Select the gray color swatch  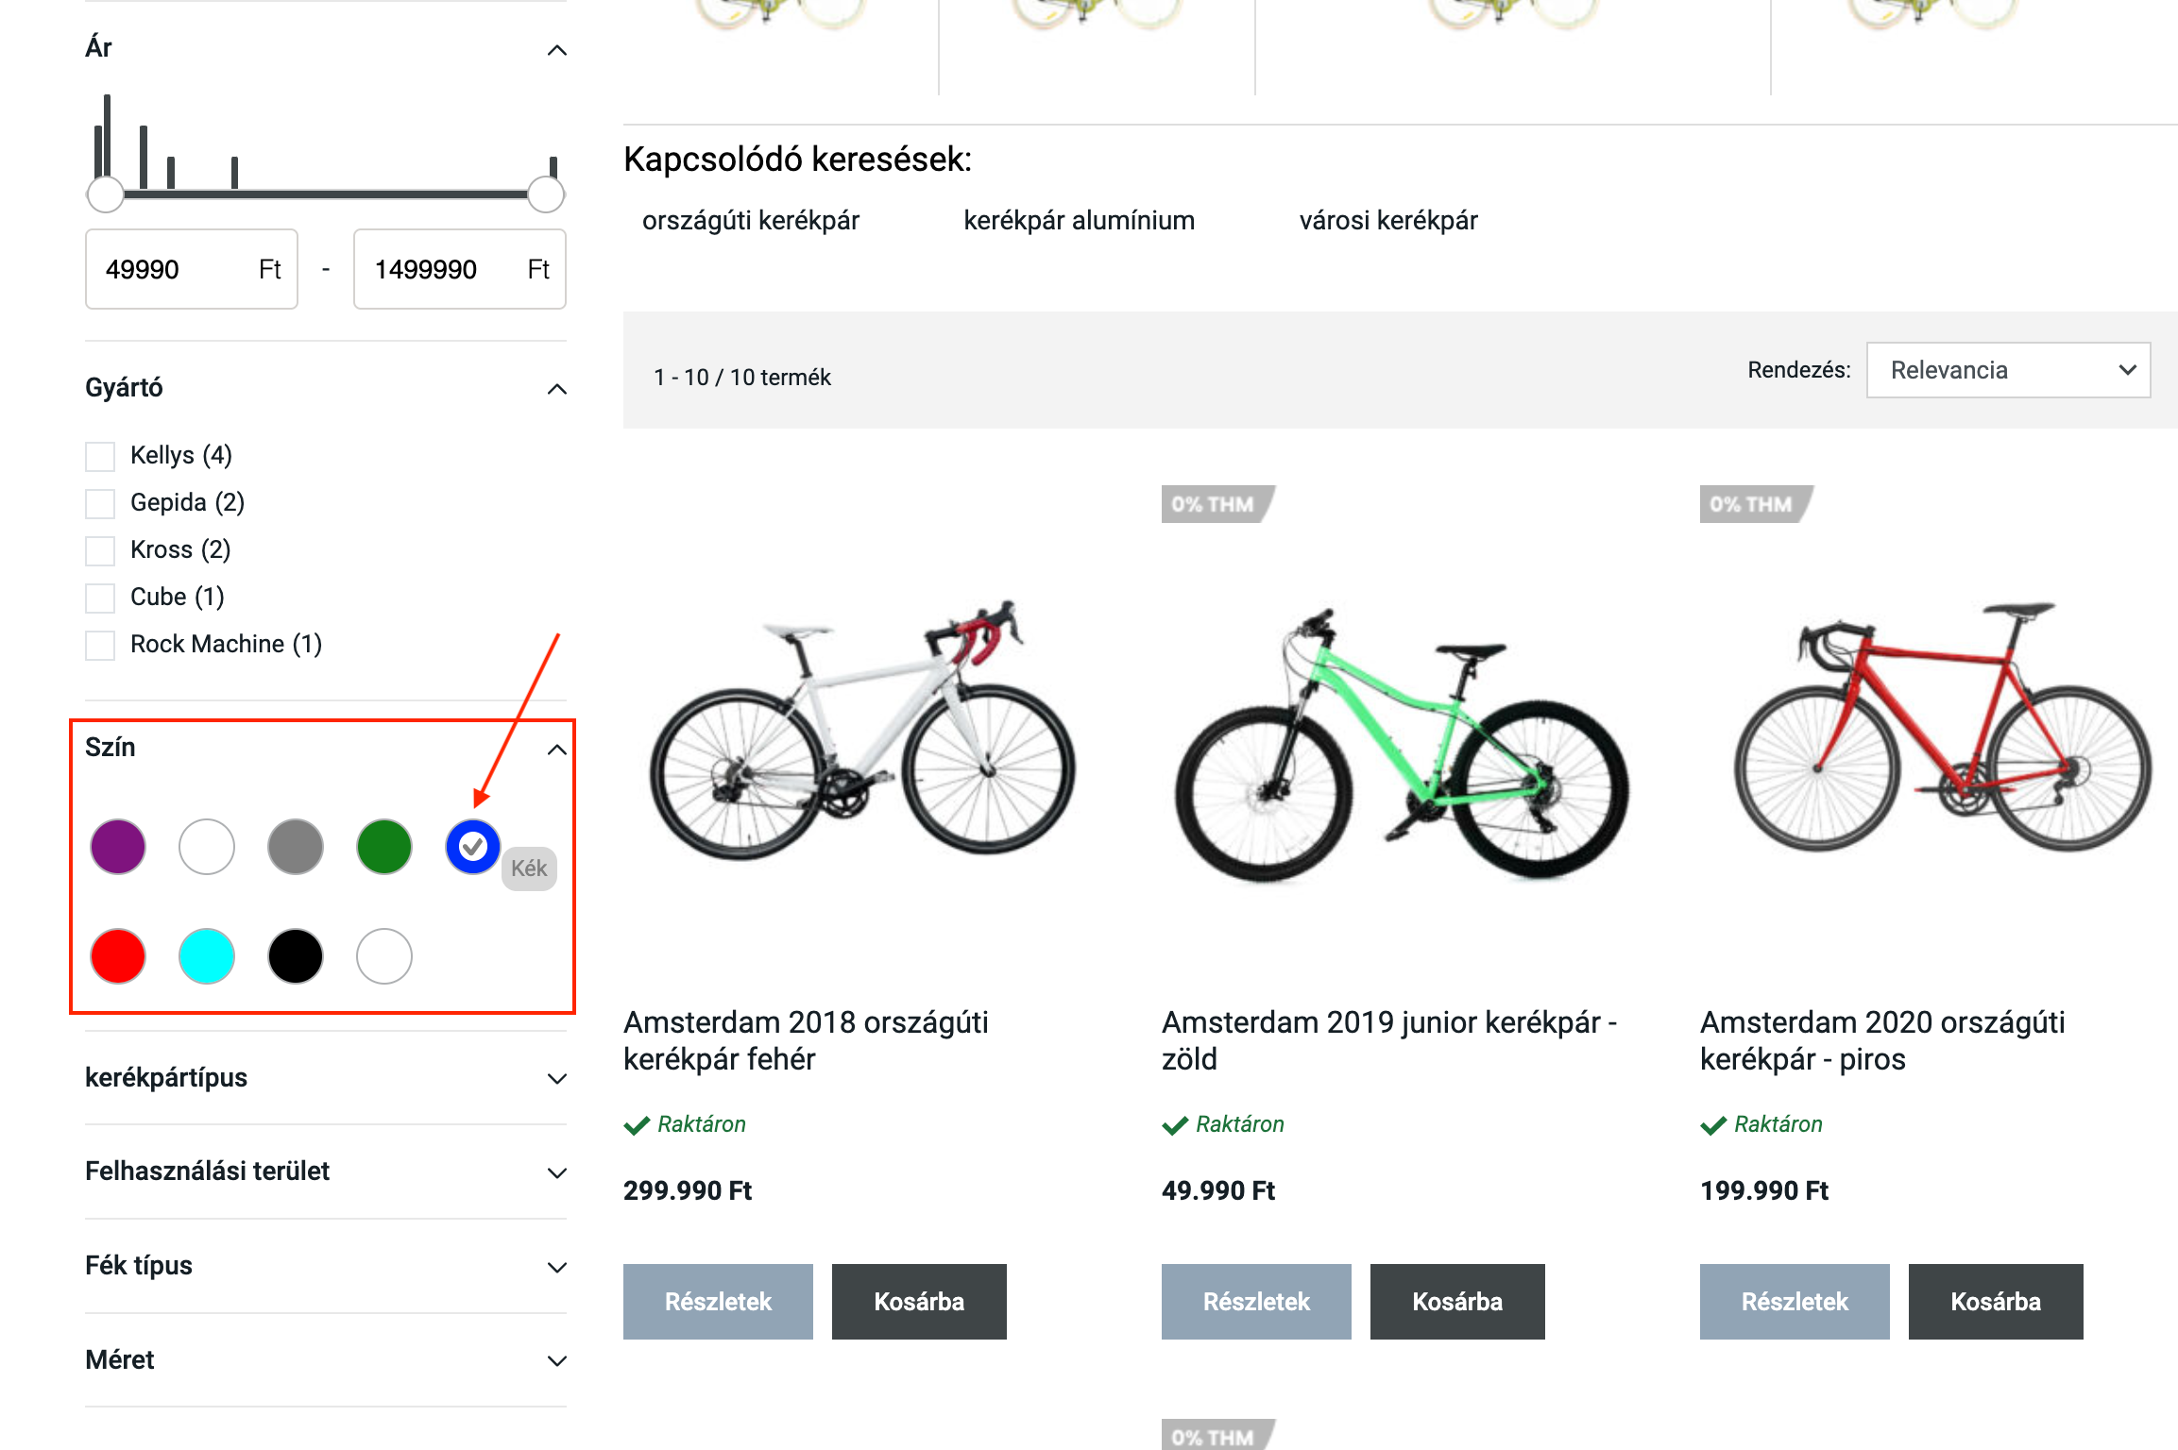coord(296,847)
